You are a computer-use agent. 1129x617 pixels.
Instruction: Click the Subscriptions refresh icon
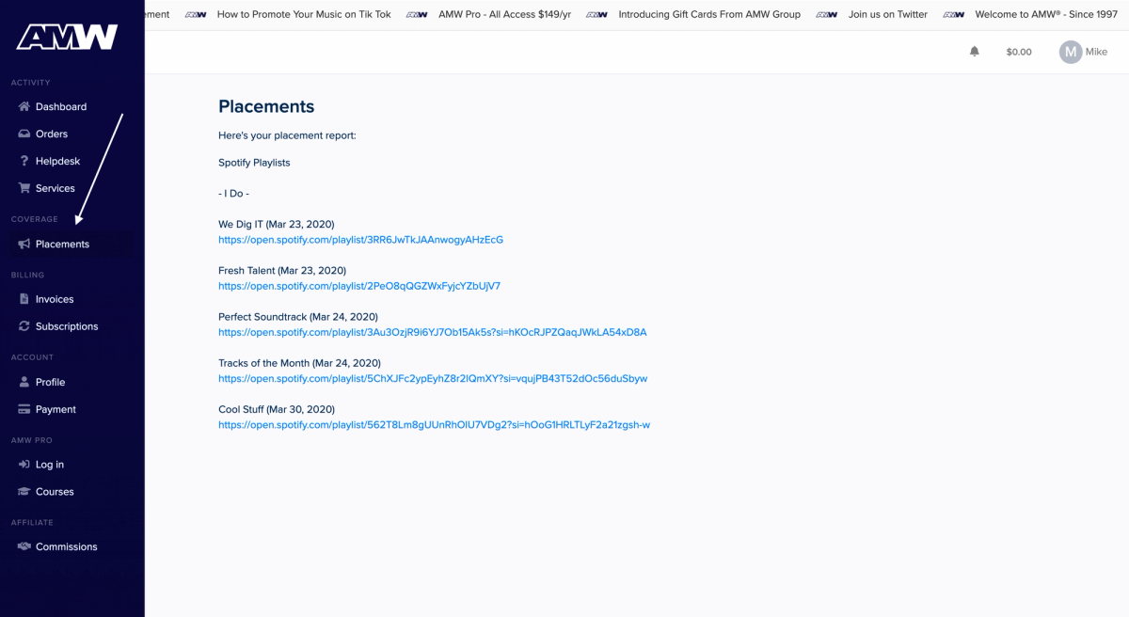[x=24, y=326]
